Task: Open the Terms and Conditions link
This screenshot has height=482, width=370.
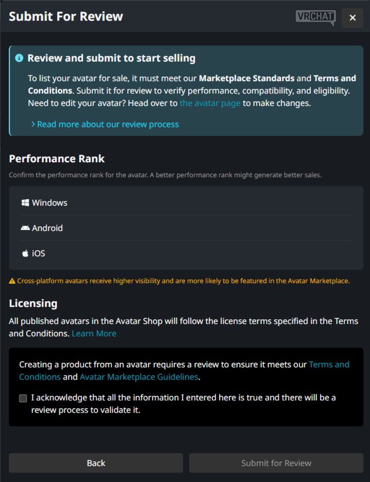Action: coord(329,365)
